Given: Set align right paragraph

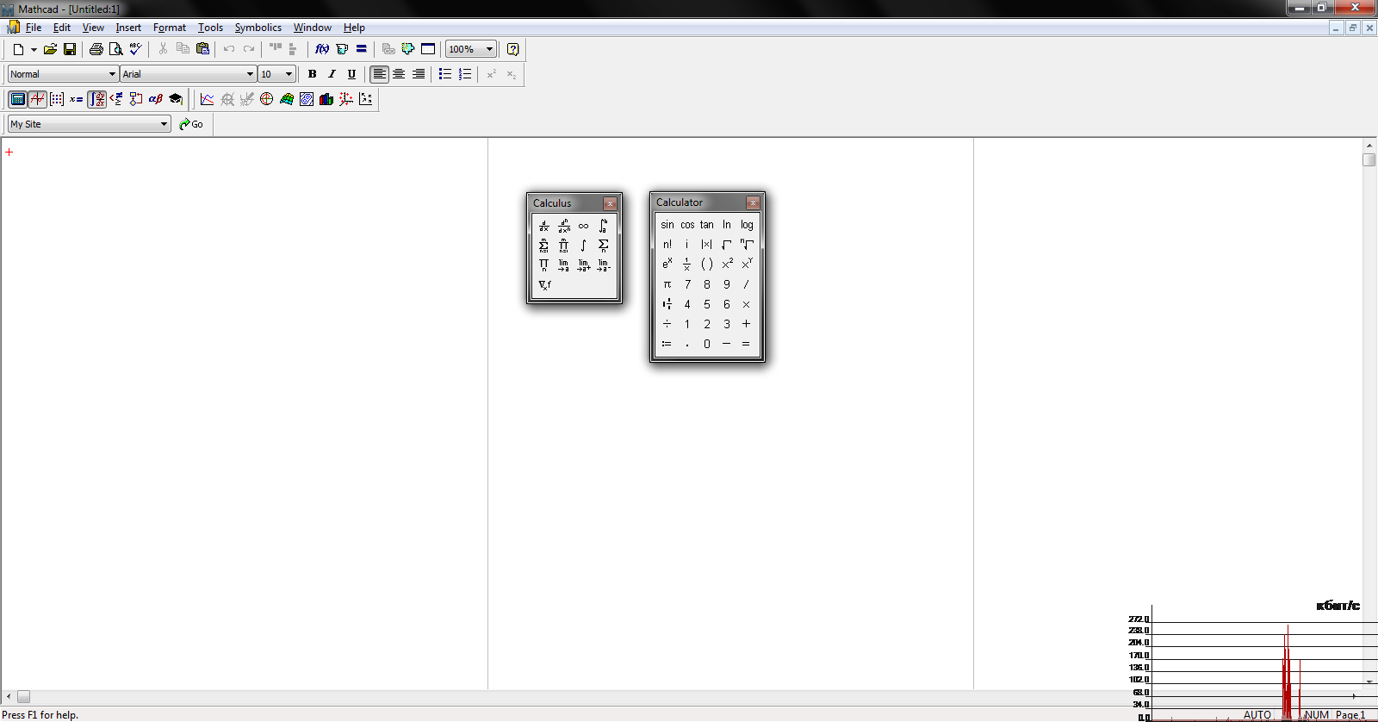Looking at the screenshot, I should pos(419,74).
